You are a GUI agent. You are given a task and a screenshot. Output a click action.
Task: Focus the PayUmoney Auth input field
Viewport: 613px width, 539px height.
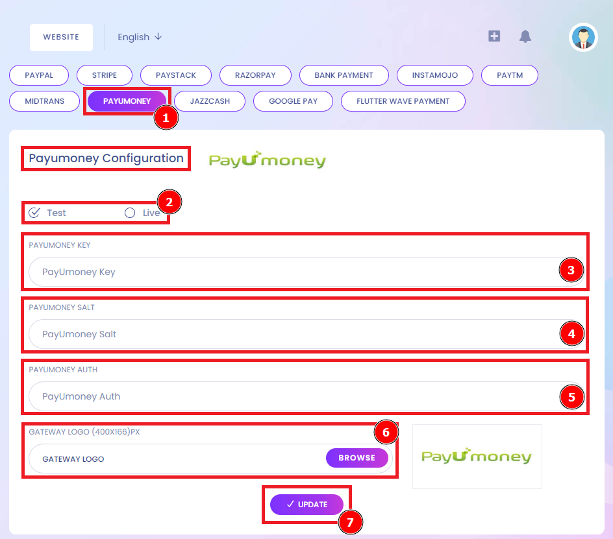pyautogui.click(x=306, y=396)
